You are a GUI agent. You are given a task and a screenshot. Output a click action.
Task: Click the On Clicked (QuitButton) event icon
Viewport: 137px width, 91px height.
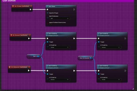click(13, 6)
